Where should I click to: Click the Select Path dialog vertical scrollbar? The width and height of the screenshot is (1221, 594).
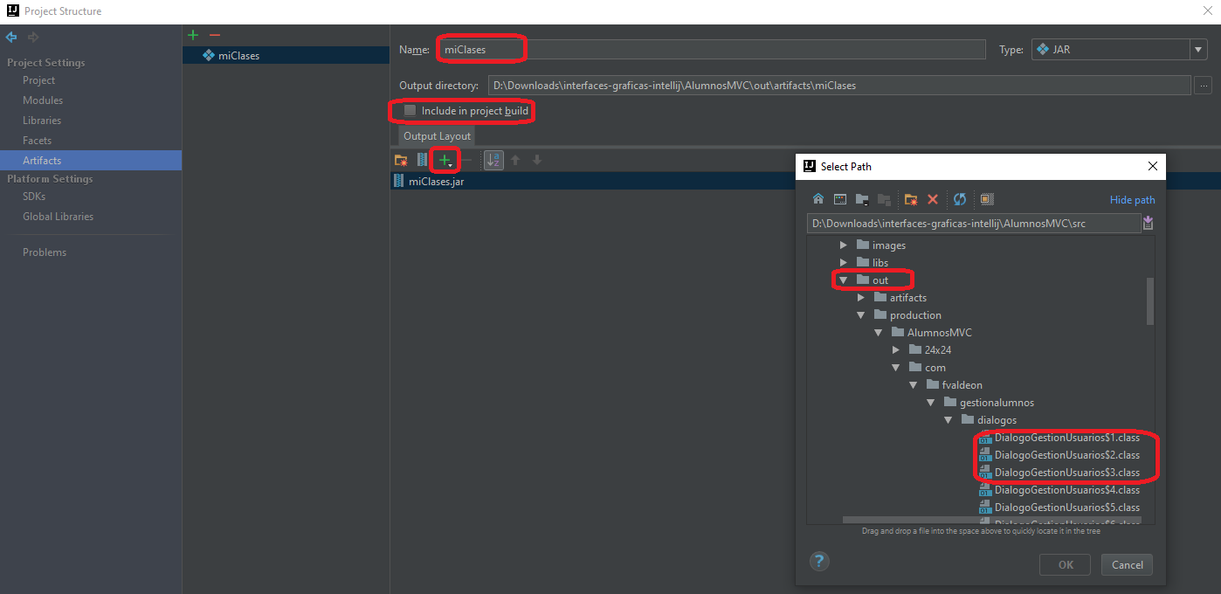(x=1149, y=301)
